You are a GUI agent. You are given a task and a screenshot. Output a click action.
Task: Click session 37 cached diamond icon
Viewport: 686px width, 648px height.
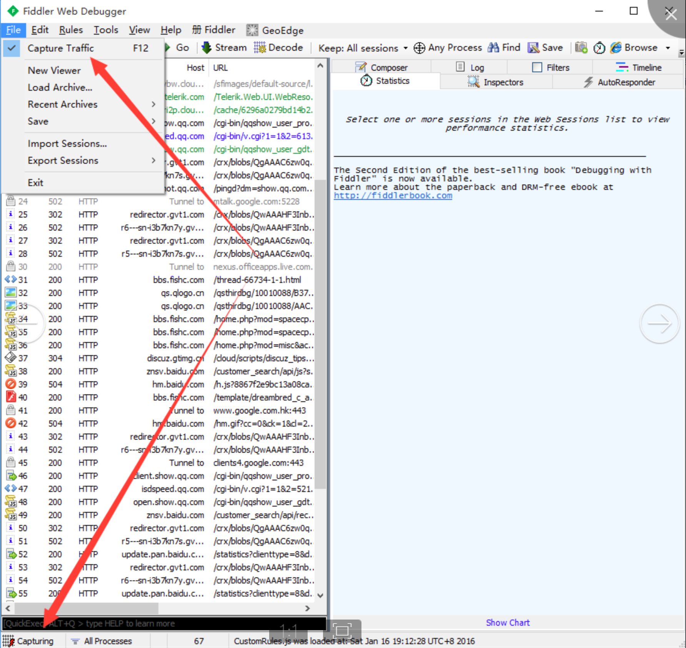10,358
